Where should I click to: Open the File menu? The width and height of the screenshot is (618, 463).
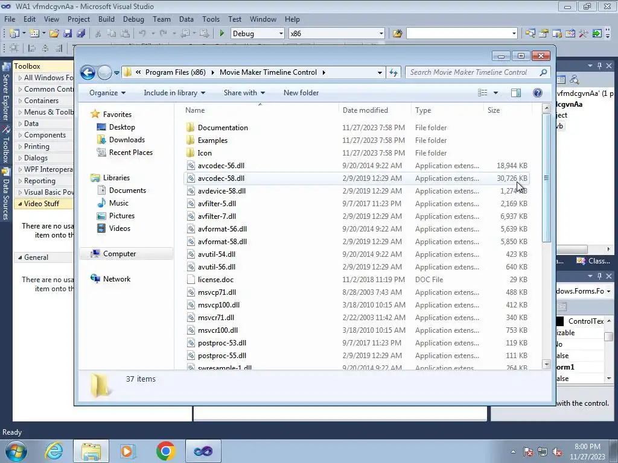[x=10, y=19]
